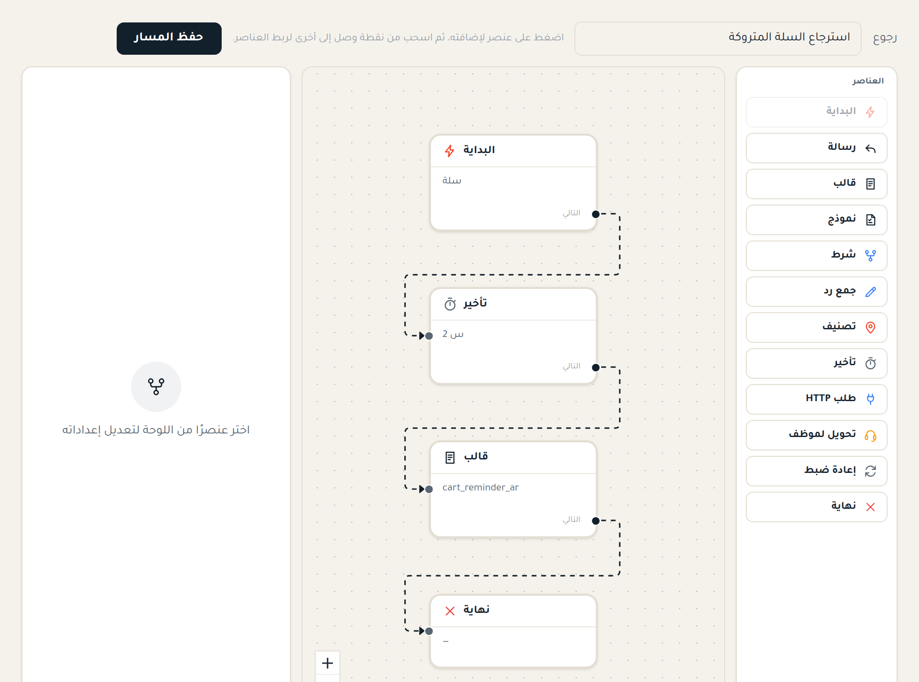Click the output port of البداية node
Image resolution: width=919 pixels, height=682 pixels.
pos(596,214)
